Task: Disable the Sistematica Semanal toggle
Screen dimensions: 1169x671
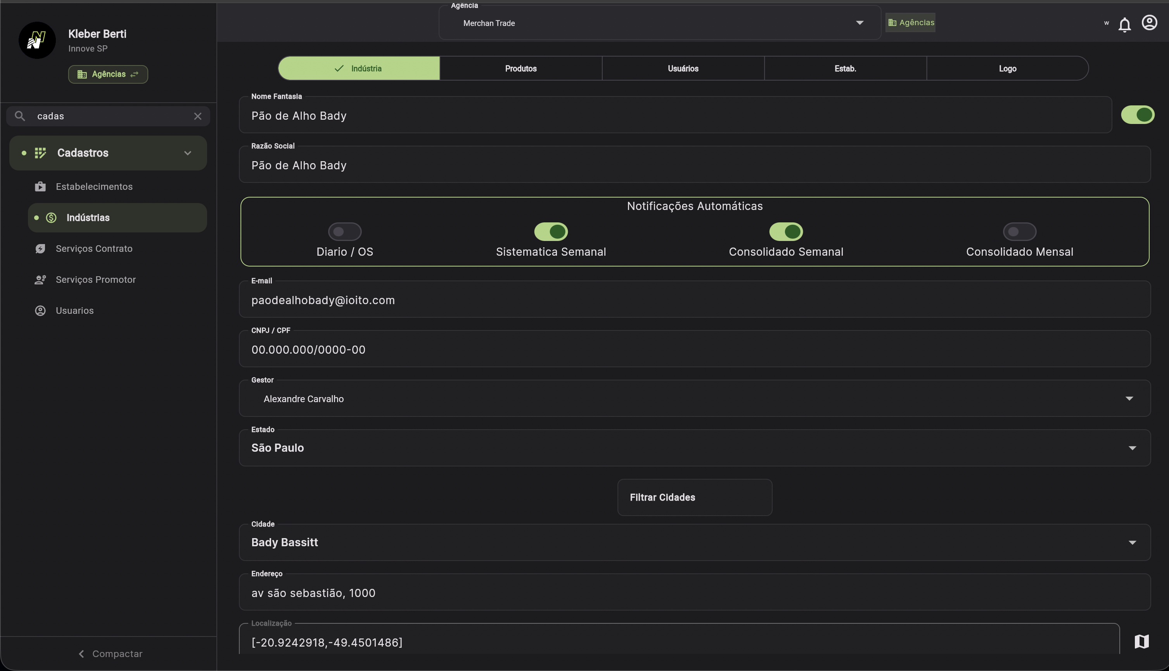Action: point(551,232)
